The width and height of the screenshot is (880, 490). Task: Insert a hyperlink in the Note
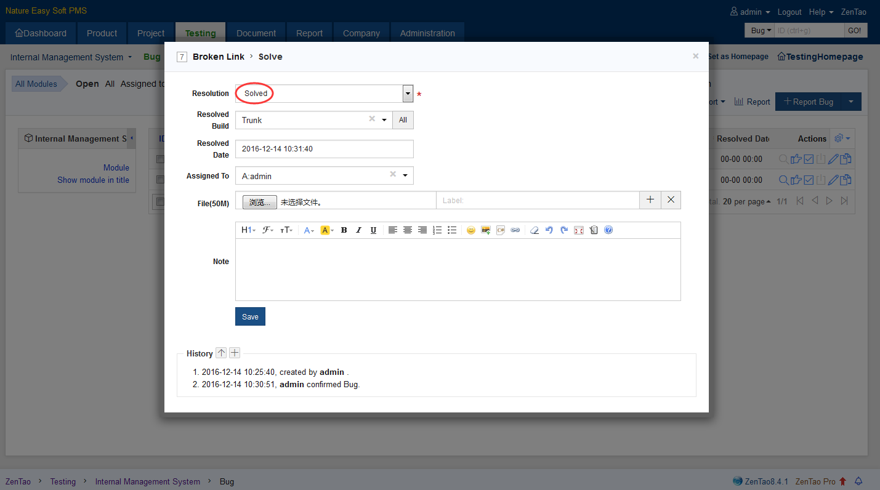[x=515, y=230]
